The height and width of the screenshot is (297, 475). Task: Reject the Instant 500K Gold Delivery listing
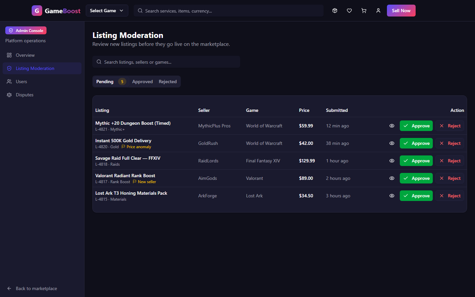click(x=450, y=143)
